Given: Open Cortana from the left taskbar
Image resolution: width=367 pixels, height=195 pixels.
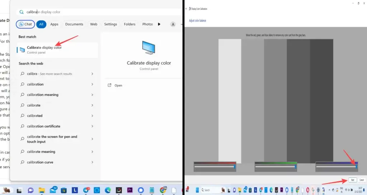Looking at the screenshot, I should click(97, 190).
